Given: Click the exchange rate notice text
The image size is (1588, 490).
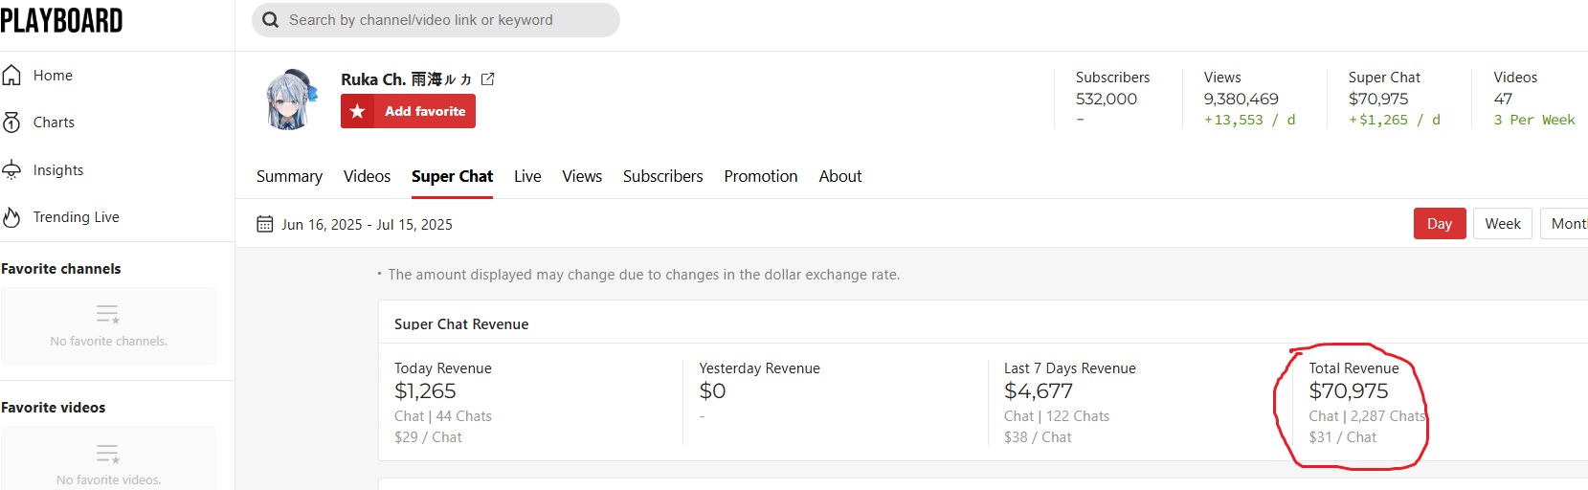Looking at the screenshot, I should pyautogui.click(x=643, y=275).
